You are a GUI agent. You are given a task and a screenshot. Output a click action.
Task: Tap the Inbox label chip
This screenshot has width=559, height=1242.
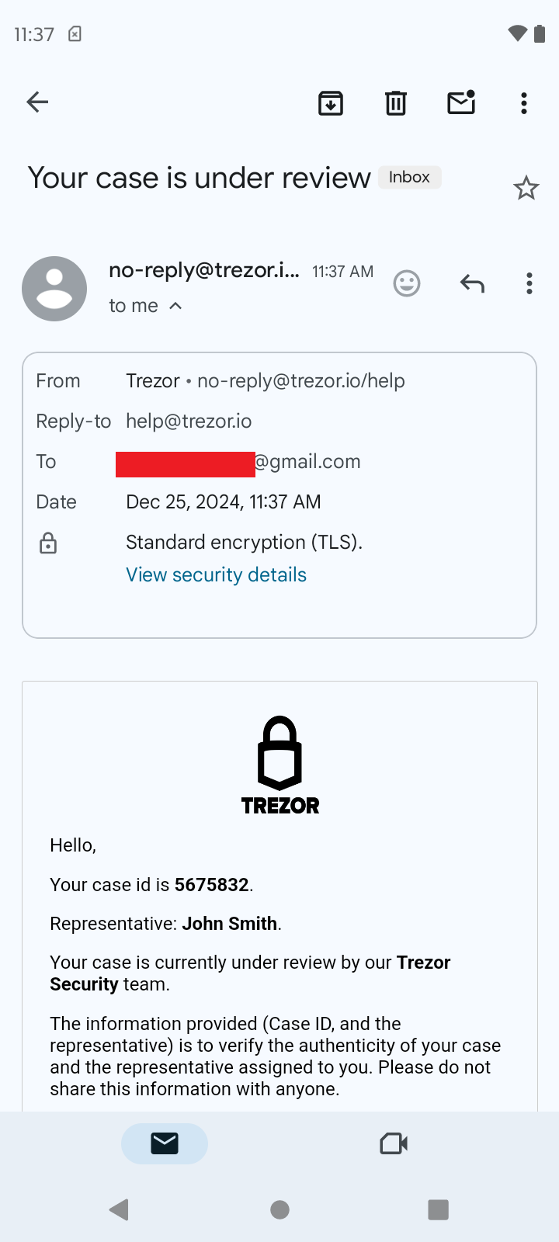409,177
